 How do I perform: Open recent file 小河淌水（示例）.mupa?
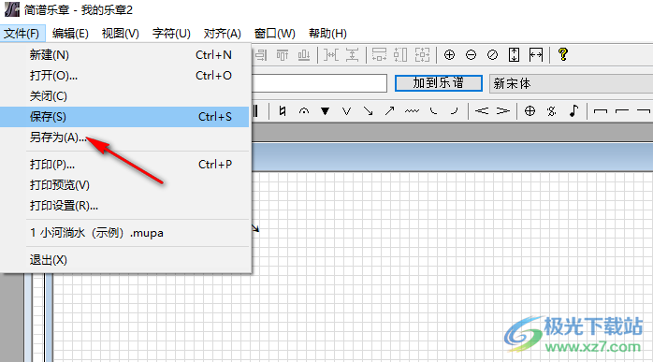125,233
